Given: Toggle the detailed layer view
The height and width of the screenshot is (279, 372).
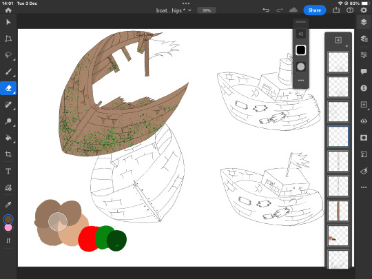Looking at the screenshot, I should 364,38.
